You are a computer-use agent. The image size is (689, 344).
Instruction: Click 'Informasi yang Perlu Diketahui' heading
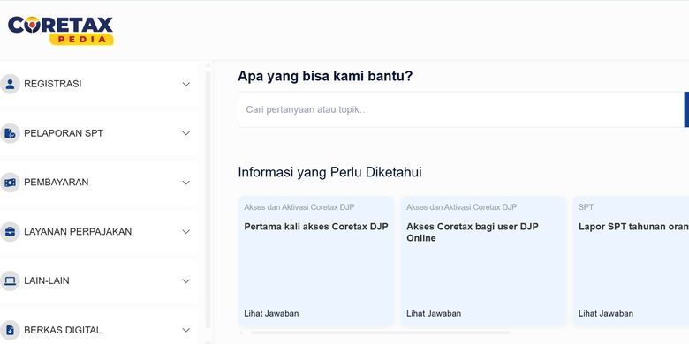pos(330,172)
